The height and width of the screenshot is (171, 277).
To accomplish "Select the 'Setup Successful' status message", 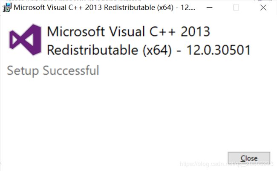I will [x=53, y=71].
